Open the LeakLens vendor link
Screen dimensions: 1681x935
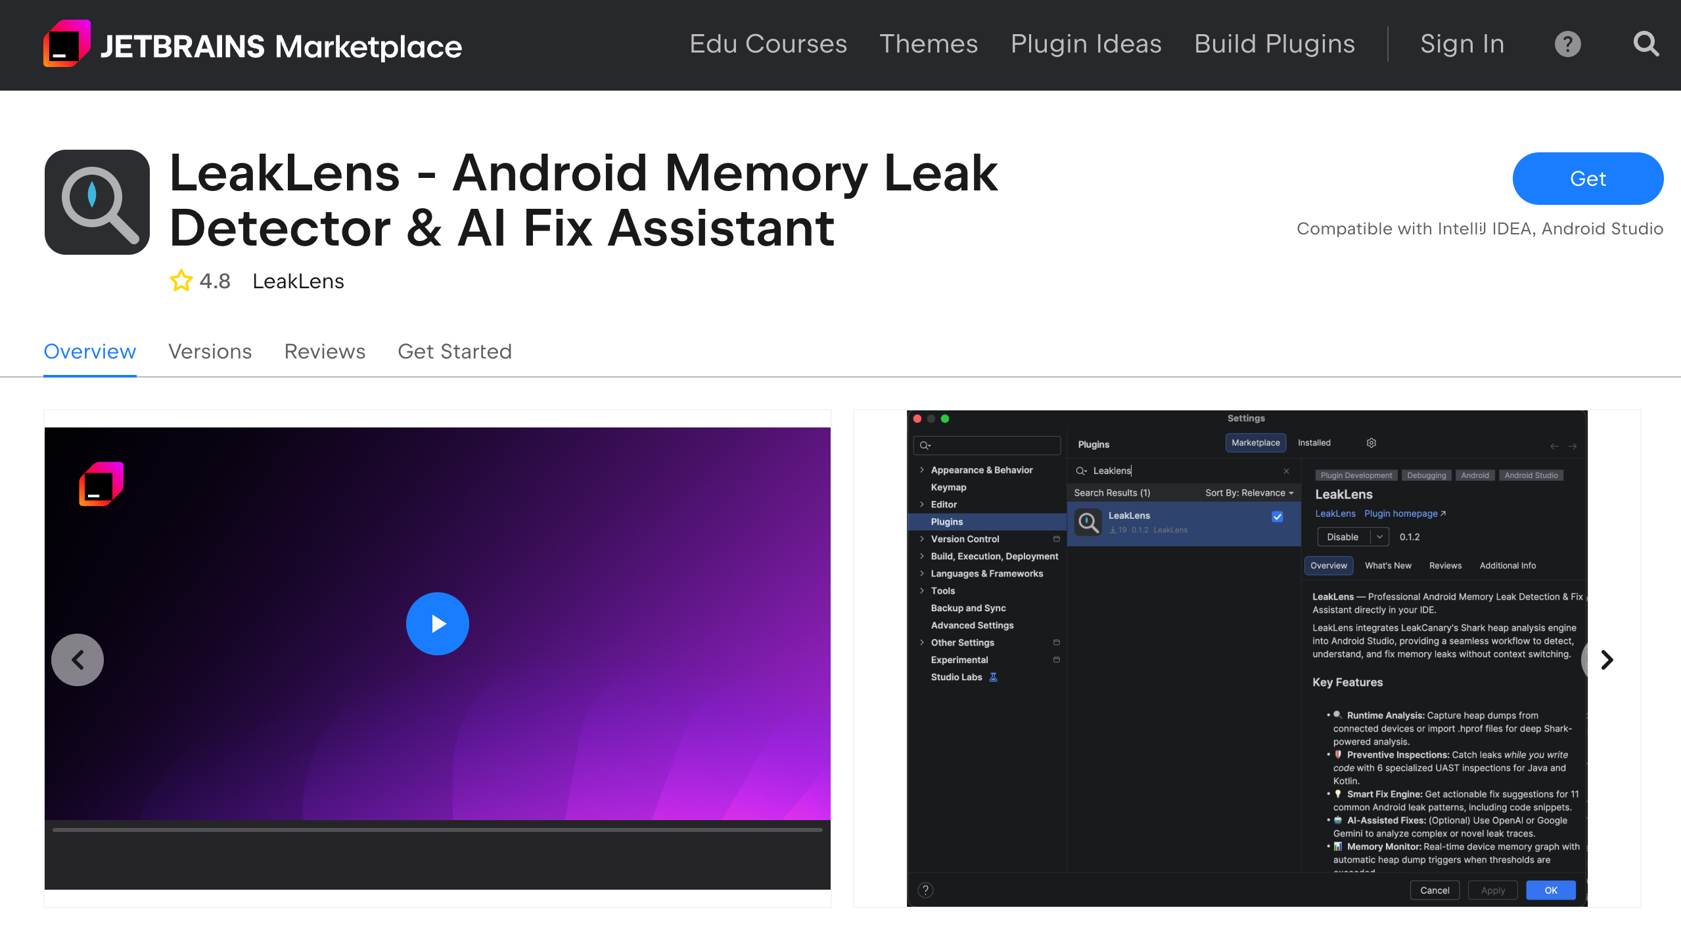tap(298, 281)
